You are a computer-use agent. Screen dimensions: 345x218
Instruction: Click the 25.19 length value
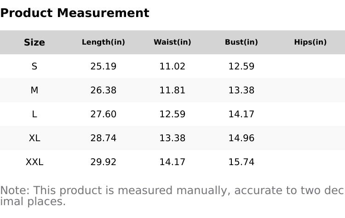pyautogui.click(x=103, y=66)
